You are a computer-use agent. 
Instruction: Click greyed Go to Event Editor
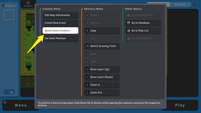click(x=143, y=15)
